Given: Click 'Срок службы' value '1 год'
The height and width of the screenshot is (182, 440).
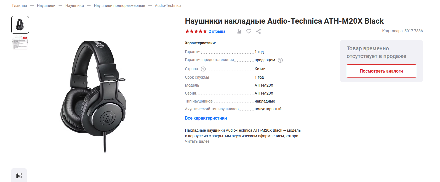Looking at the screenshot, I should point(259,77).
